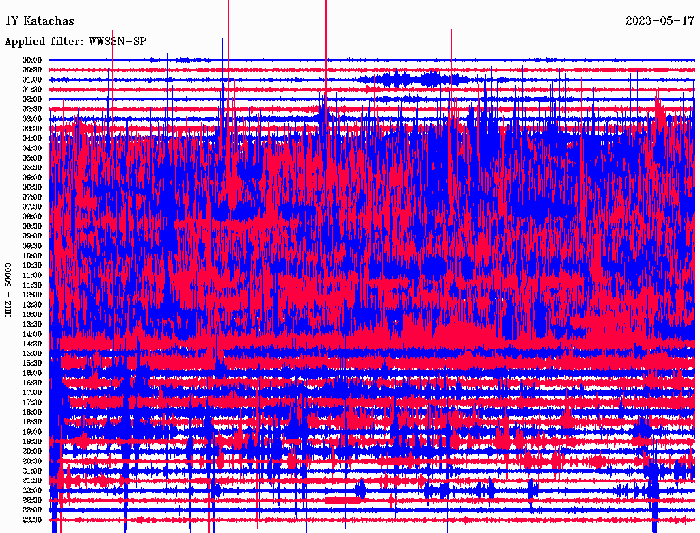The height and width of the screenshot is (533, 700).
Task: Select the 05:00 time label
Action: 32,158
